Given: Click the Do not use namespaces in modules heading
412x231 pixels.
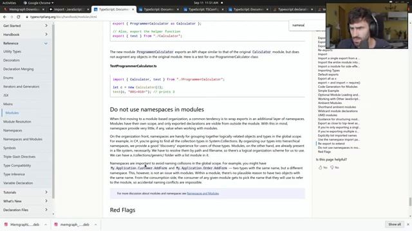Looking at the screenshot, I should pos(157,110).
